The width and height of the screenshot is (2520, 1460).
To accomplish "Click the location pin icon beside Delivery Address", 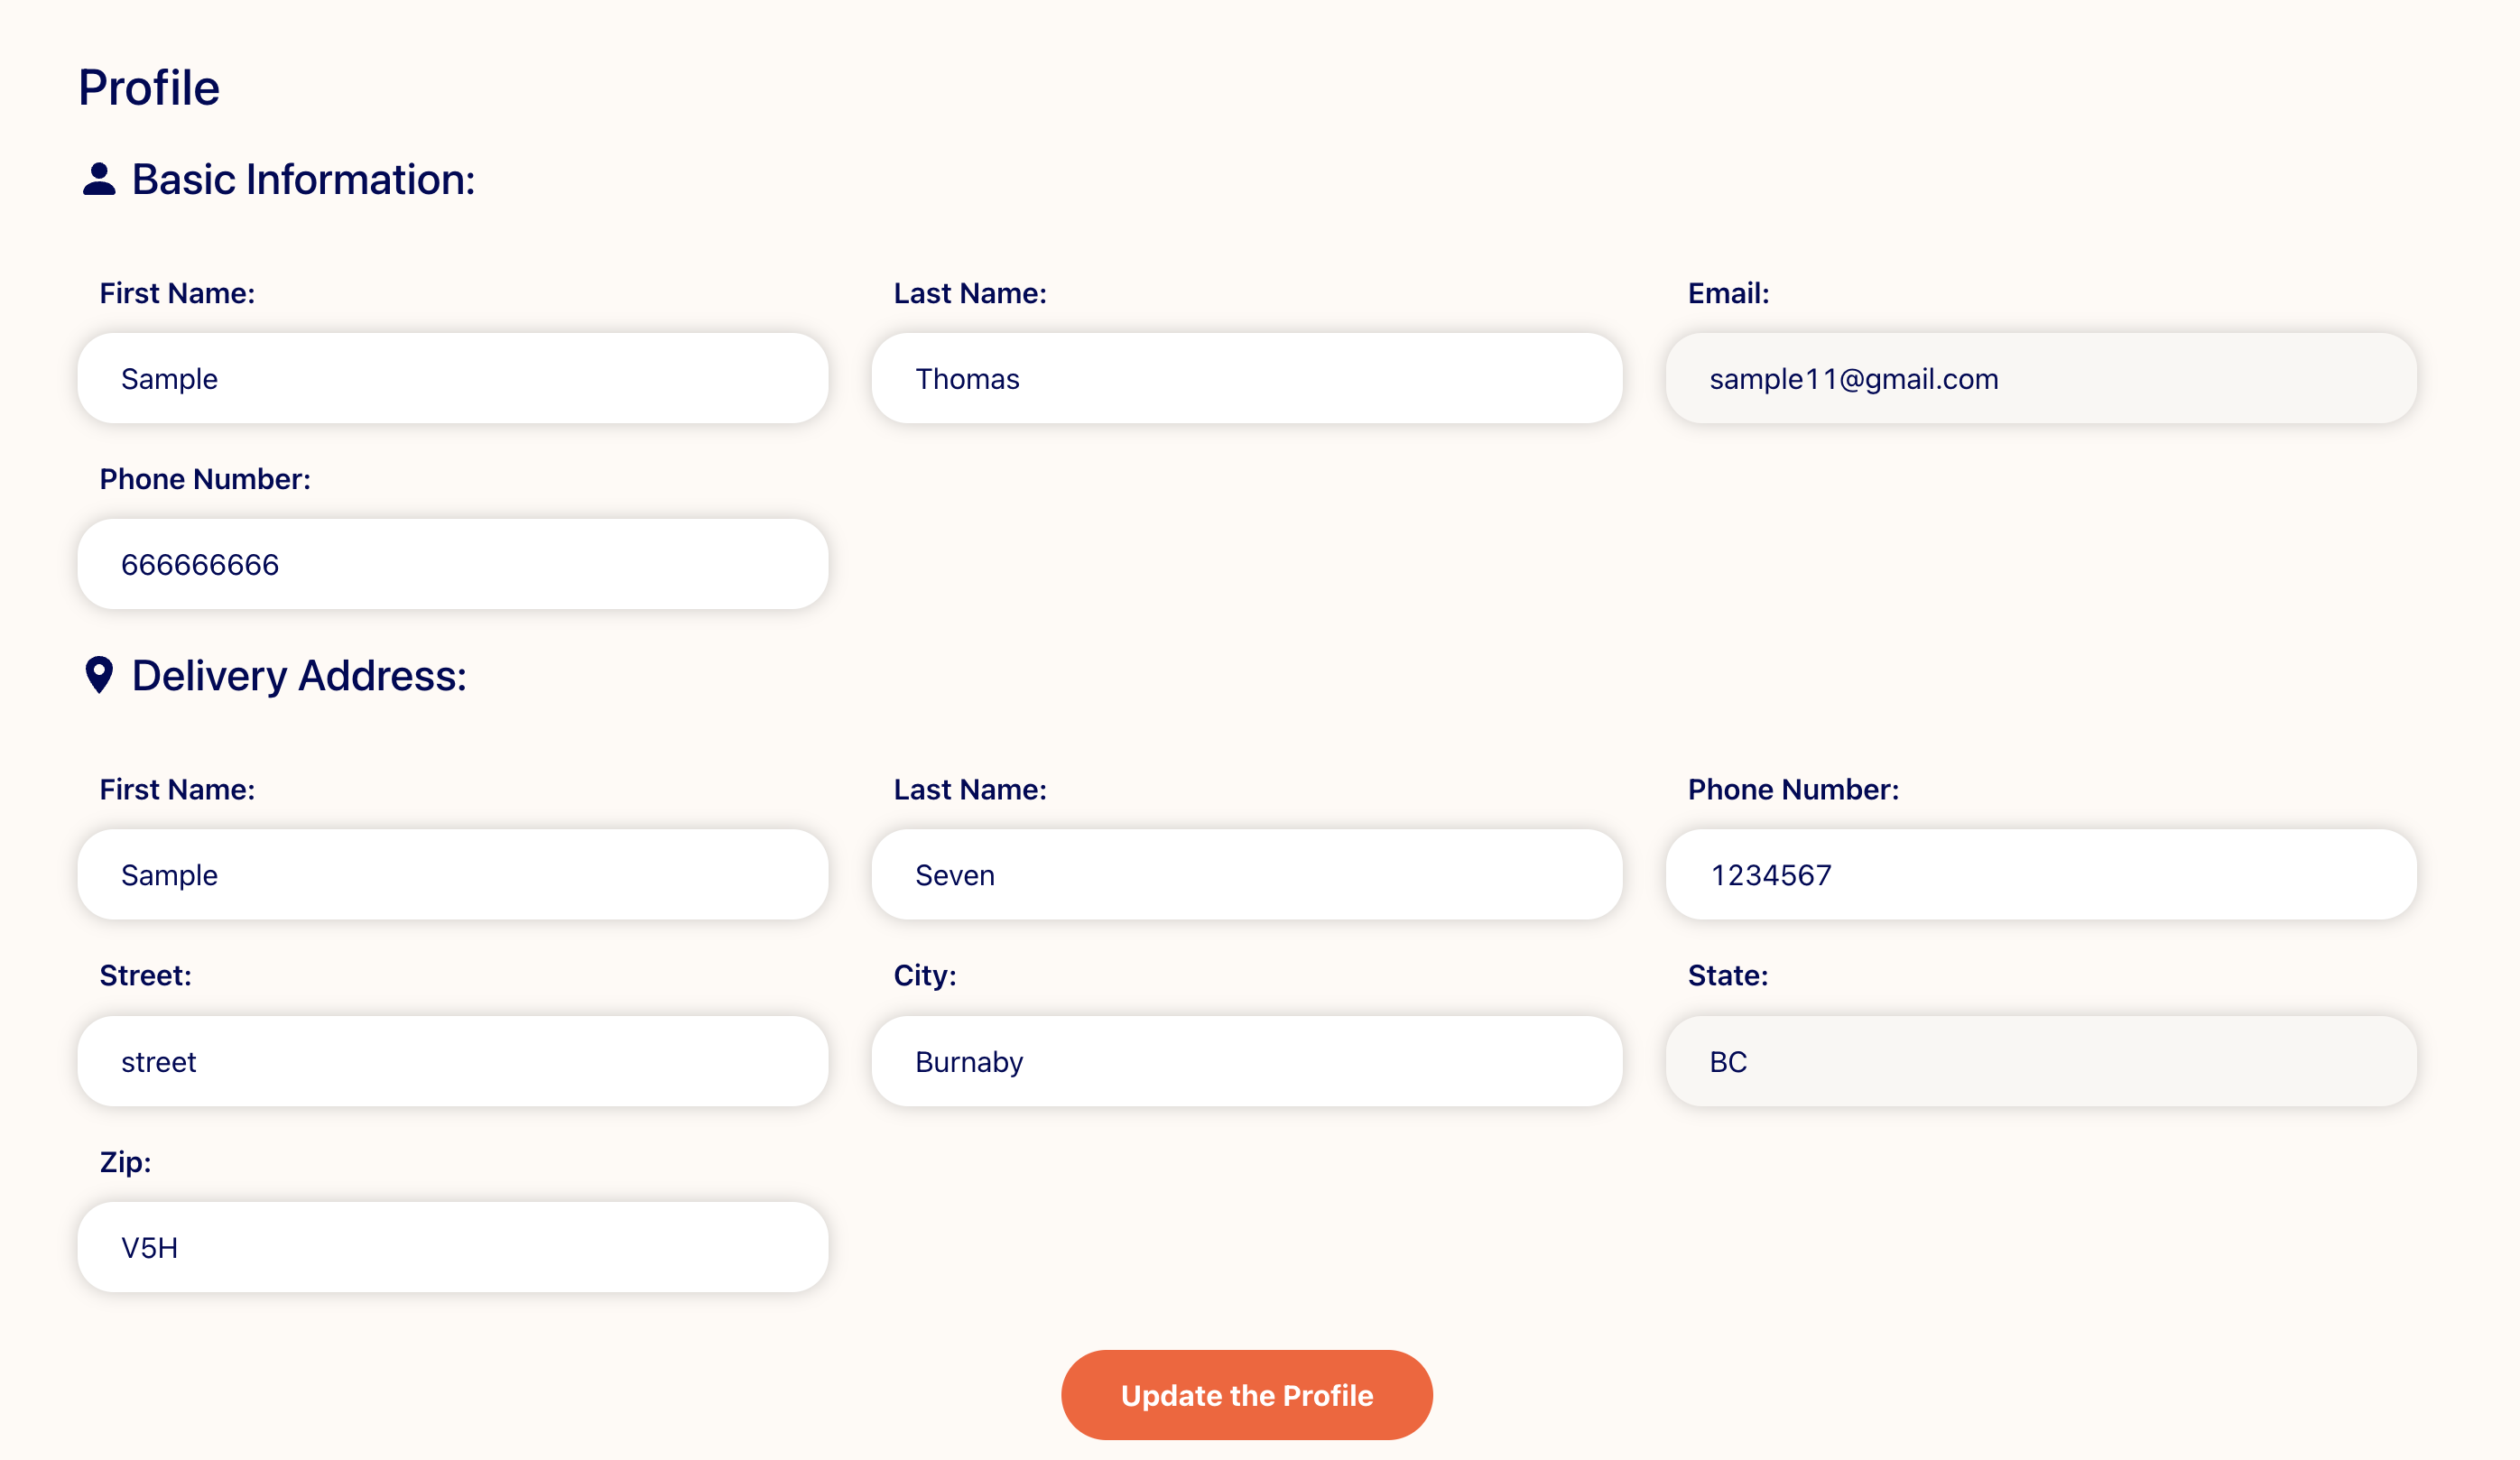I will click(x=99, y=675).
